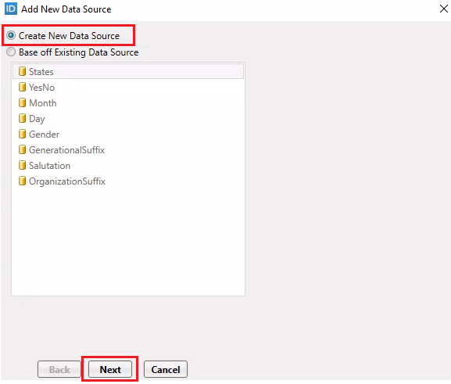451x384 pixels.
Task: Click the YesNo data source cylinder icon
Action: tap(22, 87)
